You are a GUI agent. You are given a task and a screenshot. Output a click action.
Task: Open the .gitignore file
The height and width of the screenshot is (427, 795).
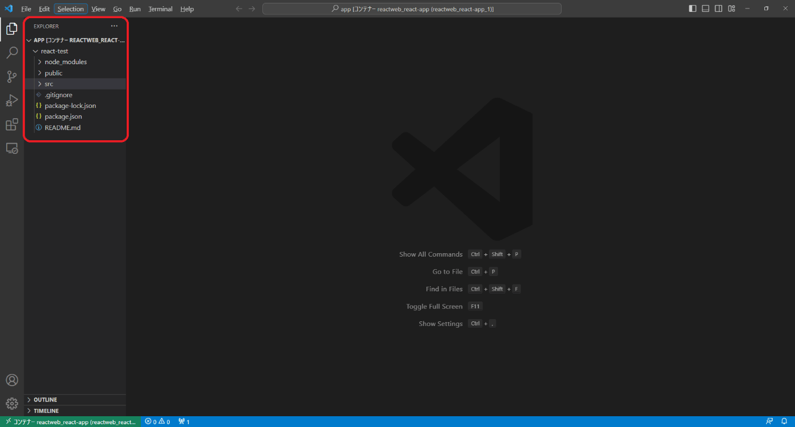tap(75, 95)
